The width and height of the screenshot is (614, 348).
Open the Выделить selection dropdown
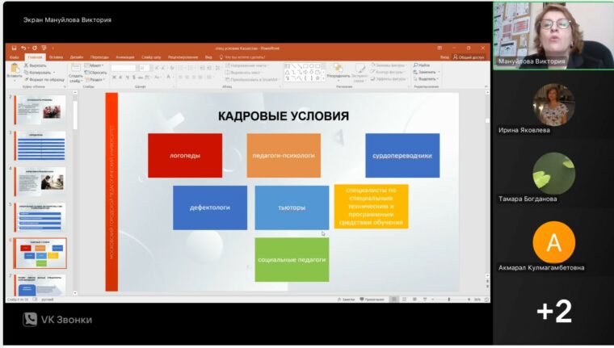coord(427,78)
